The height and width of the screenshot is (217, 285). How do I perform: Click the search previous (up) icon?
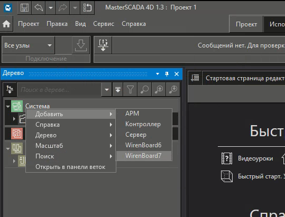click(x=159, y=89)
